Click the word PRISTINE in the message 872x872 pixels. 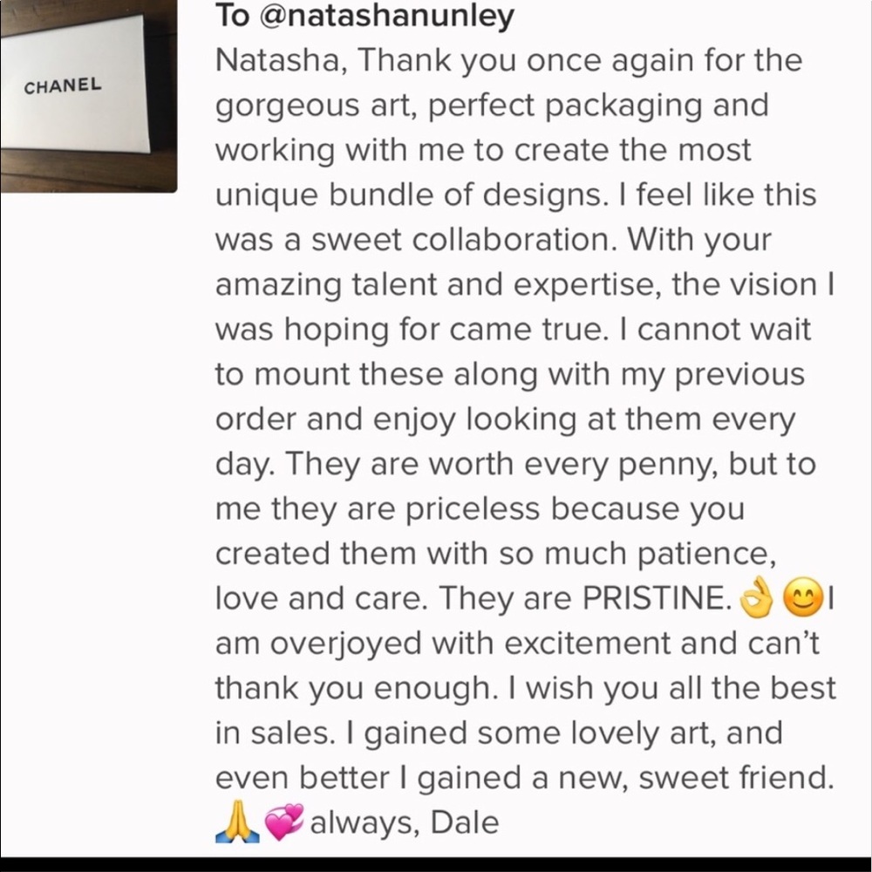coord(655,598)
